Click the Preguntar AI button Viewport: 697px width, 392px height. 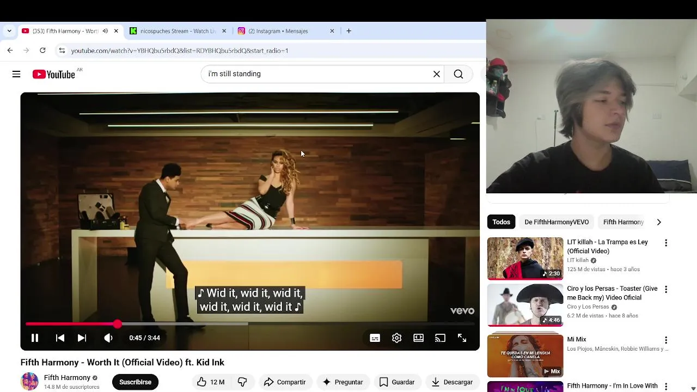(x=343, y=382)
